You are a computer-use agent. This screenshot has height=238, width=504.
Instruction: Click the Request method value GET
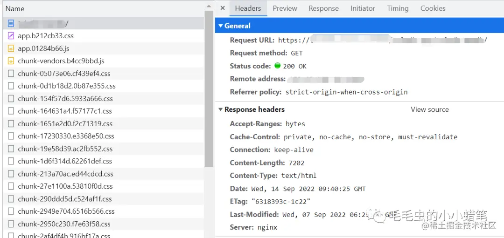click(x=297, y=53)
